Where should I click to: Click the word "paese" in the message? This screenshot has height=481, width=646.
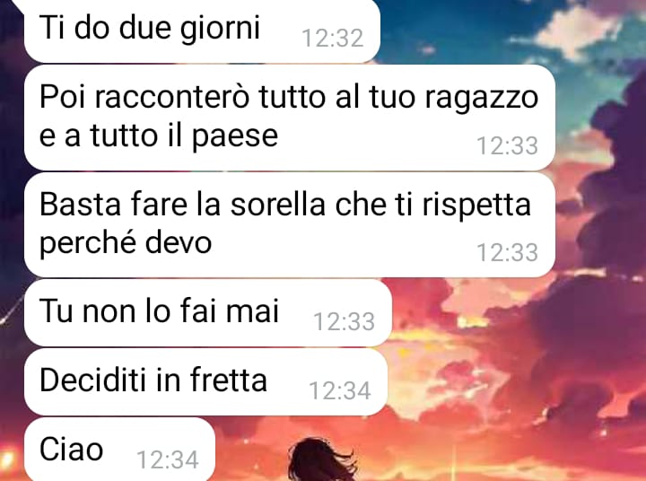235,137
